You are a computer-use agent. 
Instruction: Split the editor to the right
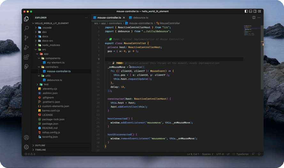[x=254, y=17]
